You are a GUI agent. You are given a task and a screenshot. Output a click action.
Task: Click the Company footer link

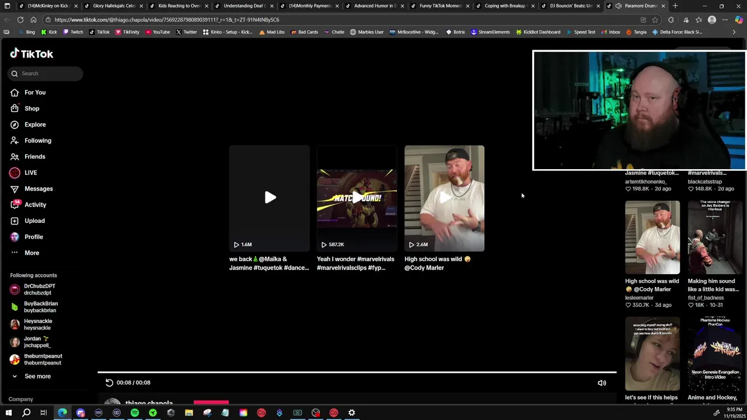coord(20,399)
